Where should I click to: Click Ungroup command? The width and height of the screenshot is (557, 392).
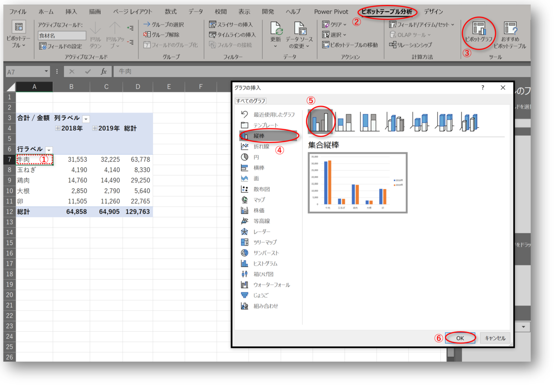click(x=161, y=35)
